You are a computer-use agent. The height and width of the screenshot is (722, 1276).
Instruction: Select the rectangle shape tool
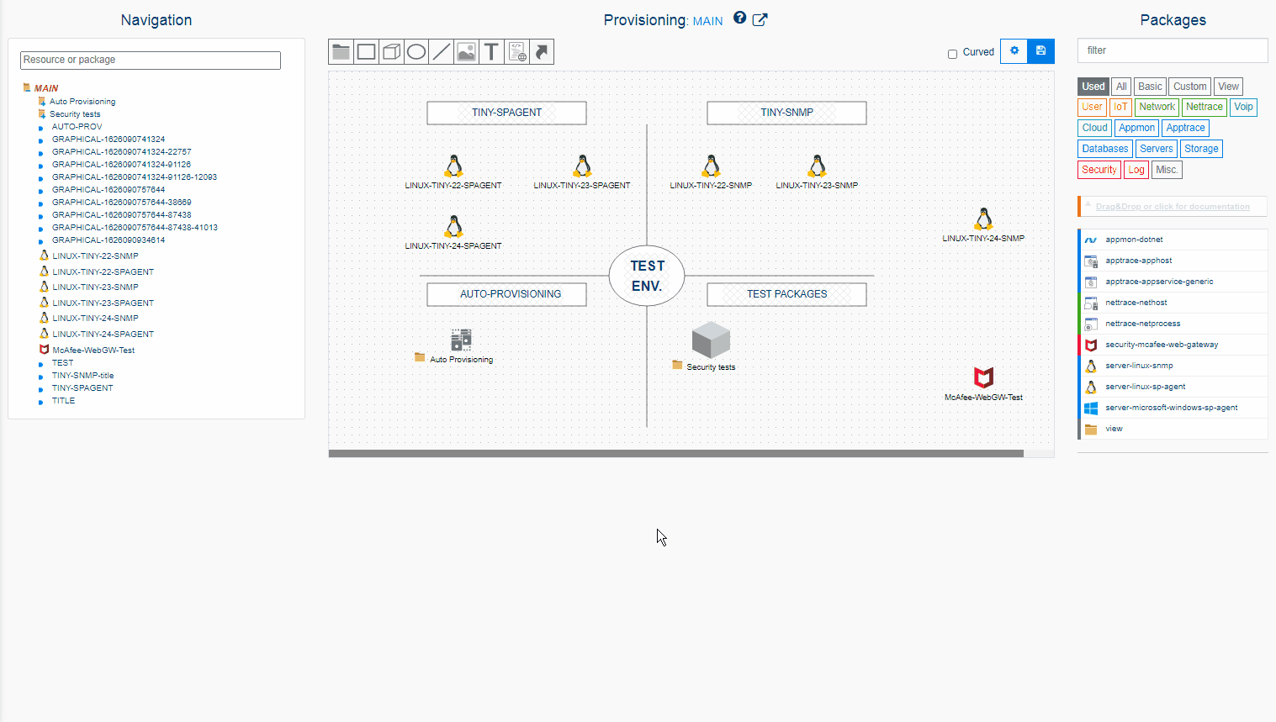coord(366,52)
